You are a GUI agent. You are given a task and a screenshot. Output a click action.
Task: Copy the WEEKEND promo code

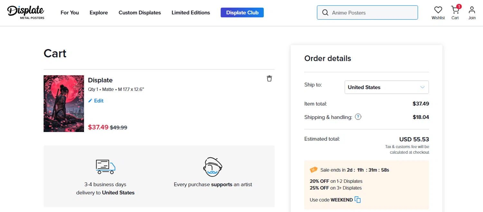[x=358, y=200]
